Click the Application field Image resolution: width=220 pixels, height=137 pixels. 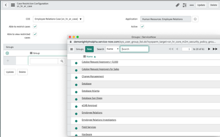click(x=165, y=19)
